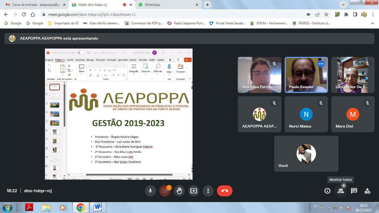Open the Designer pane button
Image resolution: width=379 pixels, height=213 pixels.
coord(180,69)
